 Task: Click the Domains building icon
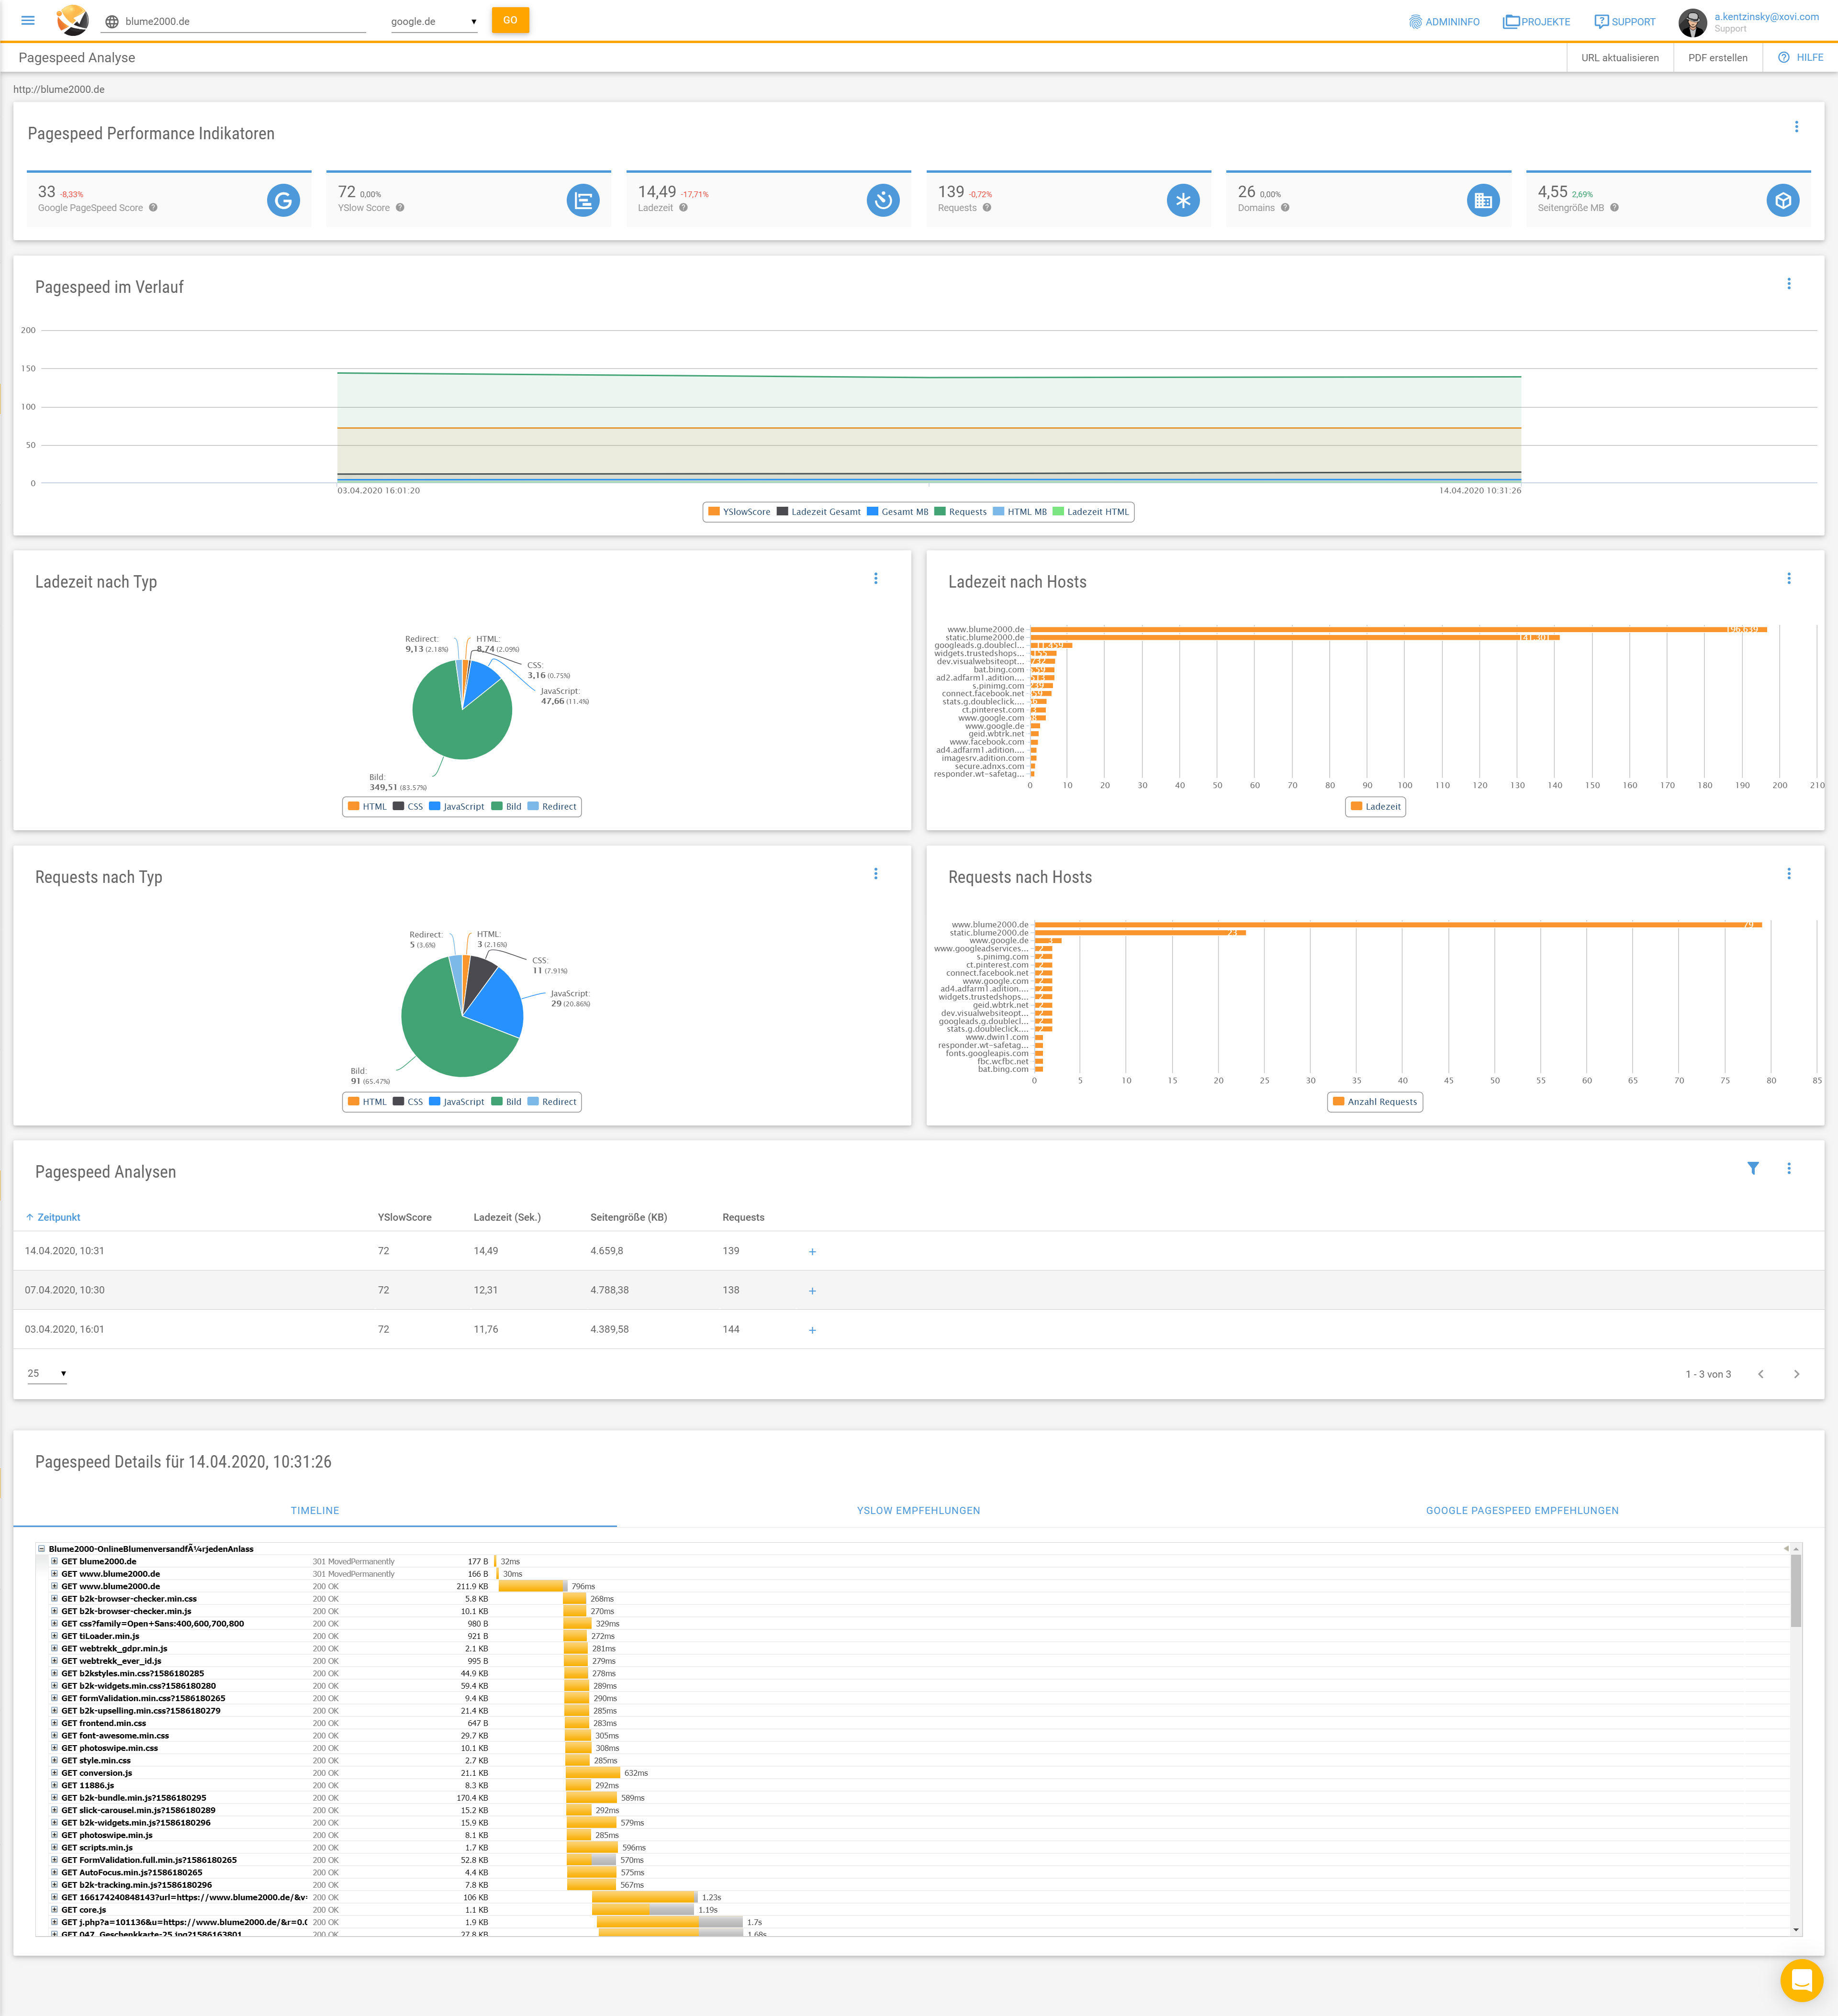point(1483,200)
